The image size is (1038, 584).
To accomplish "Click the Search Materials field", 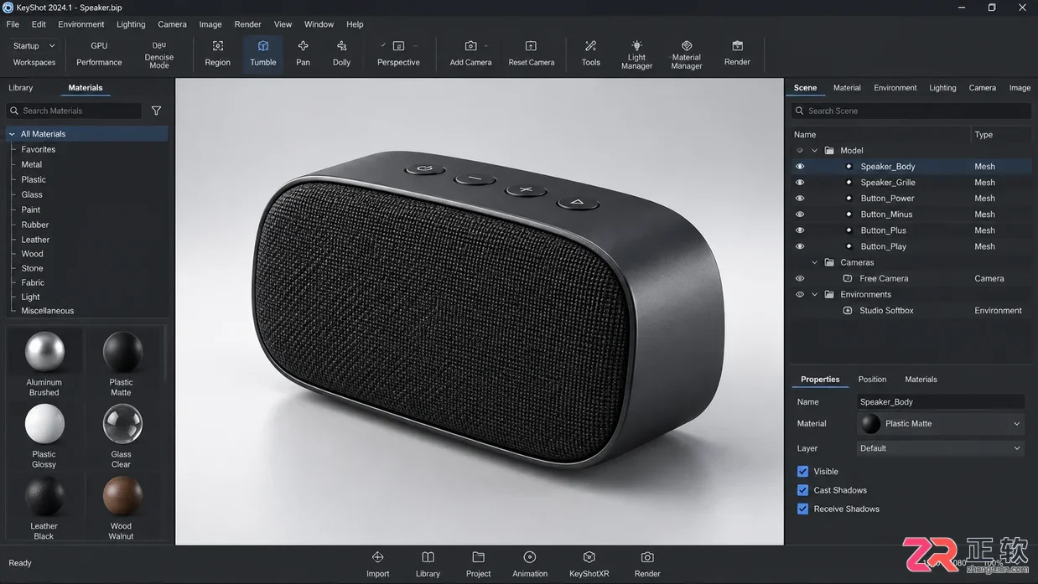I will [x=74, y=111].
